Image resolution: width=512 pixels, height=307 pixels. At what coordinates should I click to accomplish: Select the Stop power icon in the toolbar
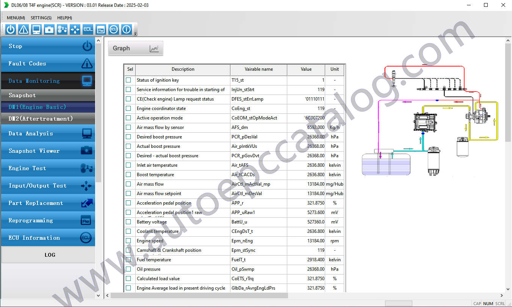point(10,29)
